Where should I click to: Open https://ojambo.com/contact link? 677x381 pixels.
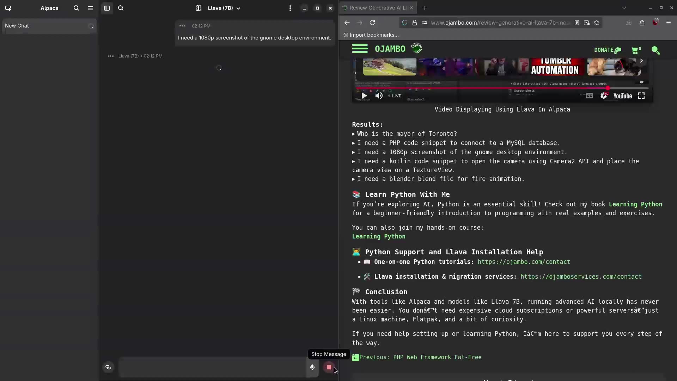524,262
